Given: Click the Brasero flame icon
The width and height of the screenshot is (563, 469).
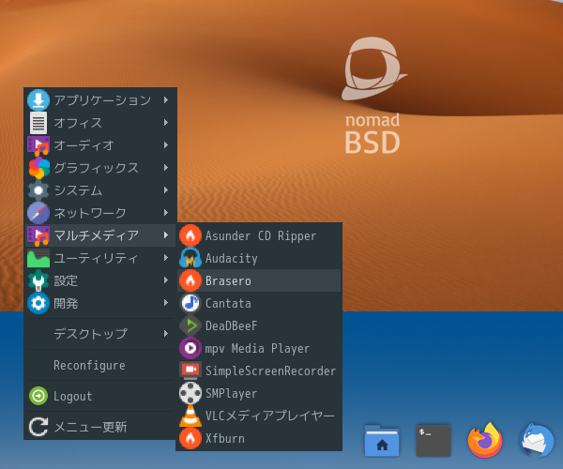Looking at the screenshot, I should (190, 280).
